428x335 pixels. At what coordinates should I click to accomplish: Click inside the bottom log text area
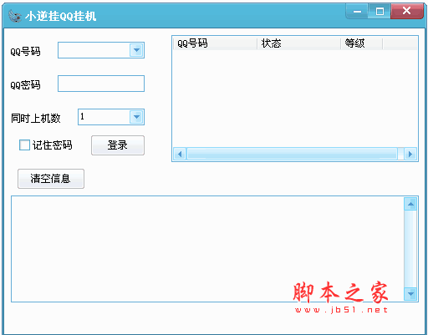pos(207,249)
